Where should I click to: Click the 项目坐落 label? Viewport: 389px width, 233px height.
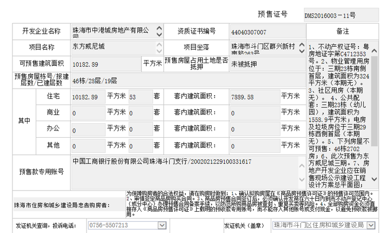197,47
